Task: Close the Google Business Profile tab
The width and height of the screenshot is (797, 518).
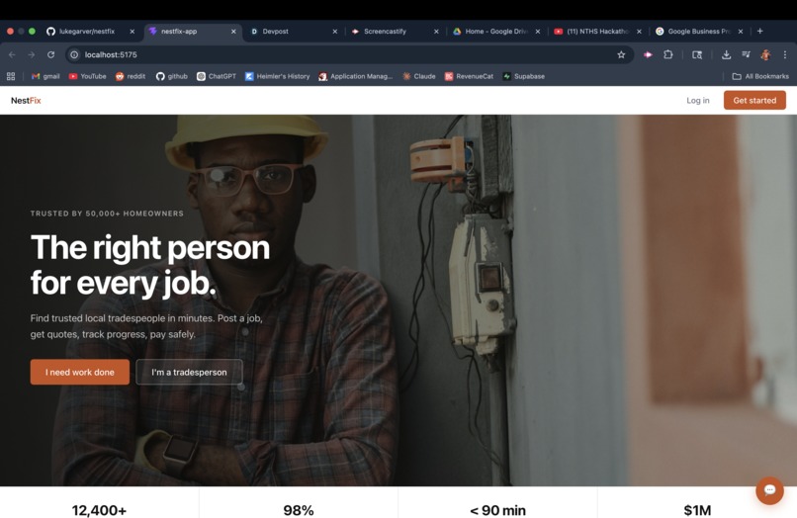Action: (x=741, y=32)
